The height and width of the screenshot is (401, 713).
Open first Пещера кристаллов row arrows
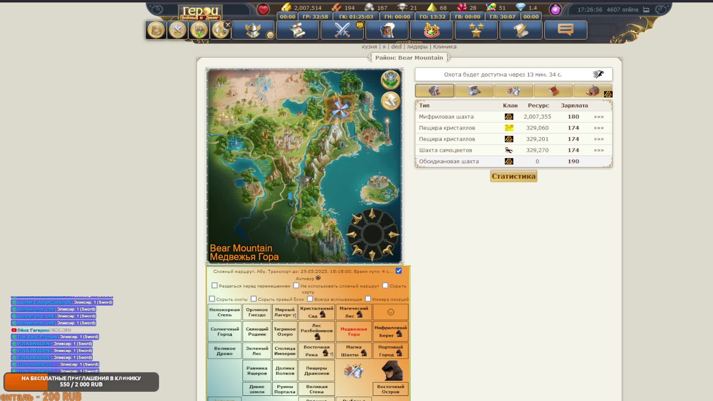[599, 128]
